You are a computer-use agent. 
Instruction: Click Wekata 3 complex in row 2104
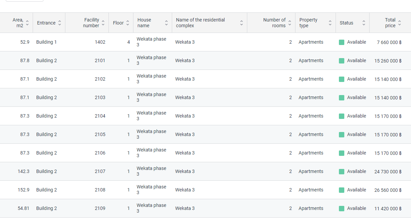pyautogui.click(x=185, y=116)
